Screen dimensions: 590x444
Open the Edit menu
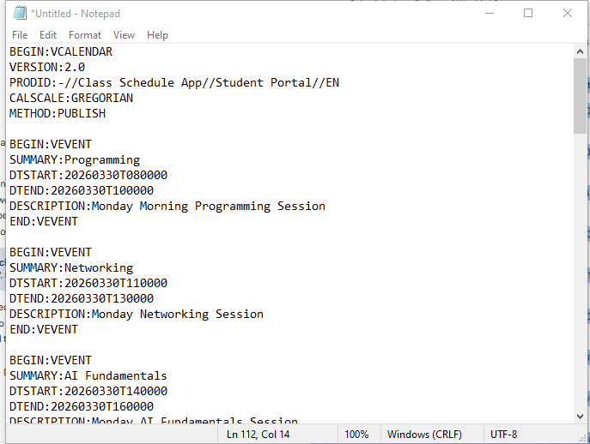click(x=48, y=35)
